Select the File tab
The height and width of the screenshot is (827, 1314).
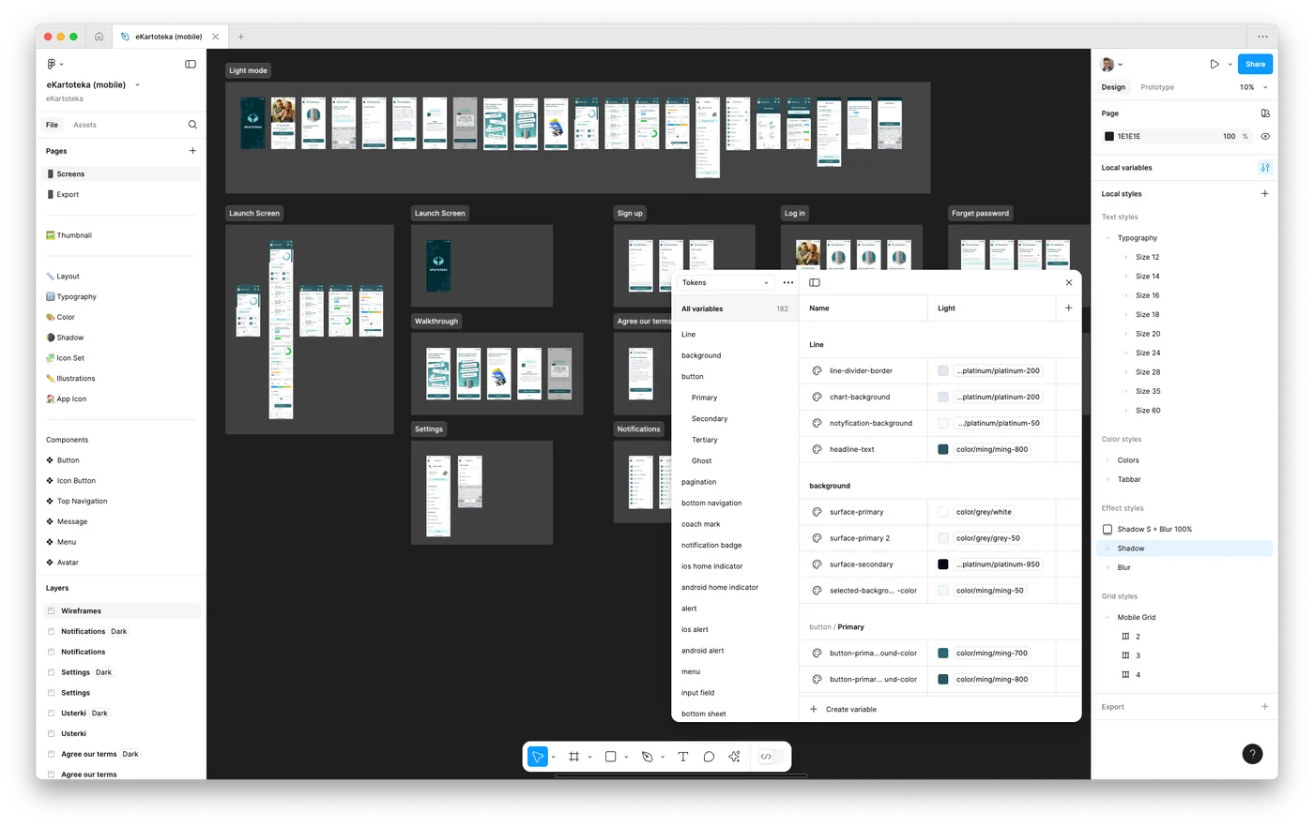coord(52,125)
